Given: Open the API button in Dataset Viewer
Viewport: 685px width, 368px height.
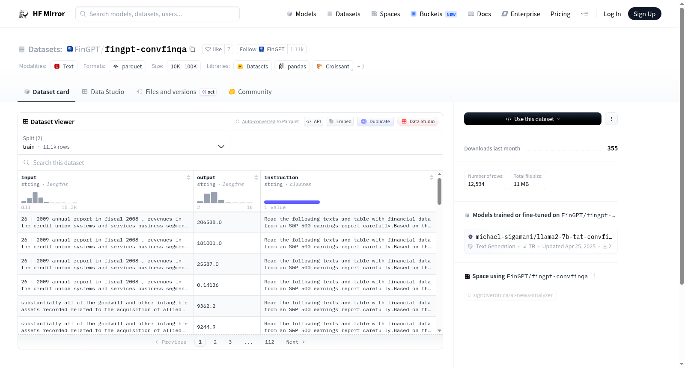Looking at the screenshot, I should pos(313,121).
